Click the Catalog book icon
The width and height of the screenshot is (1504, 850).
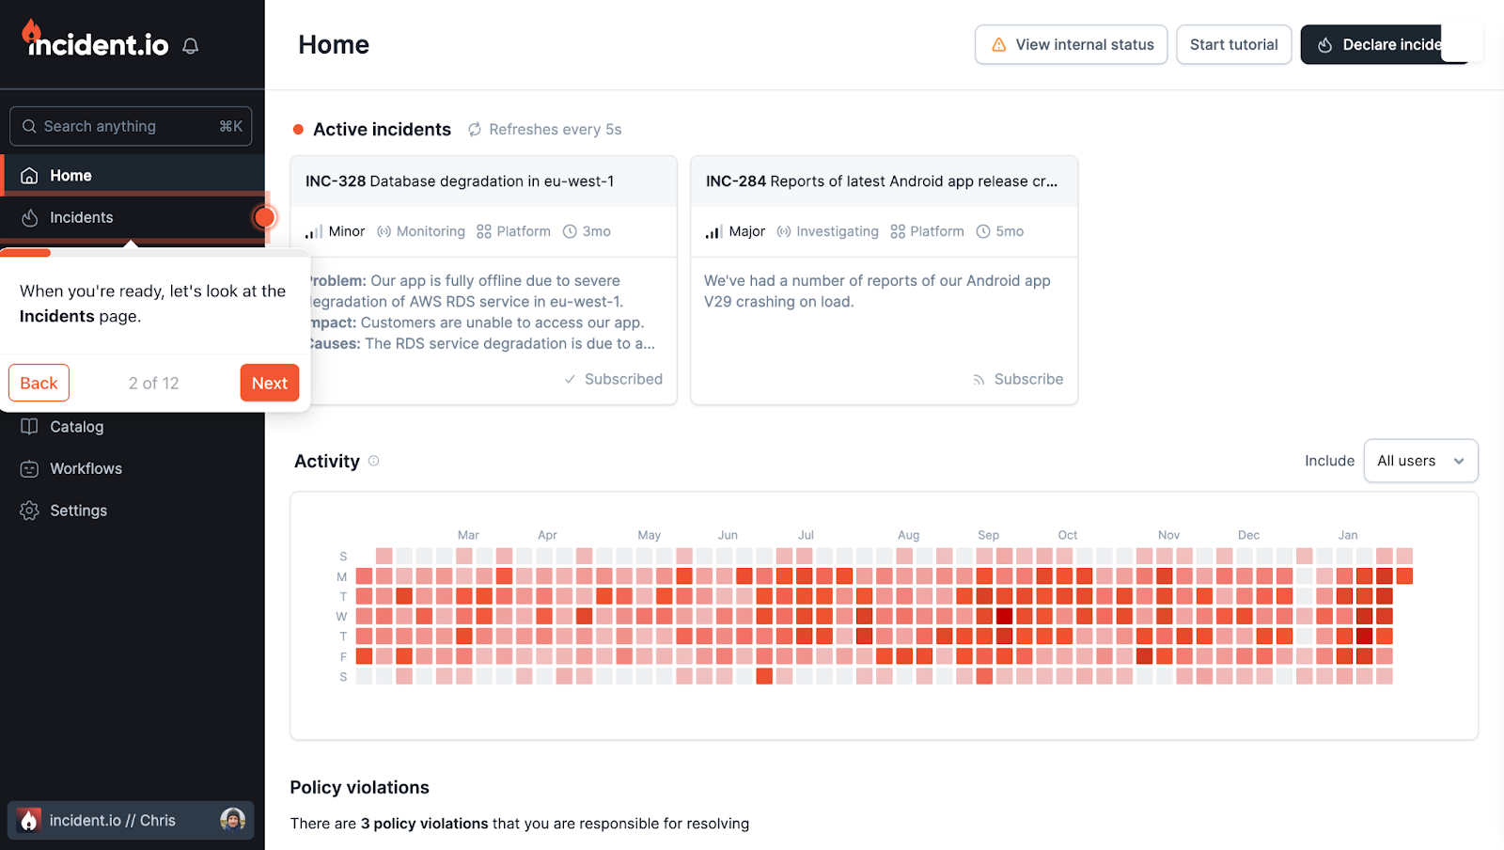coord(29,427)
